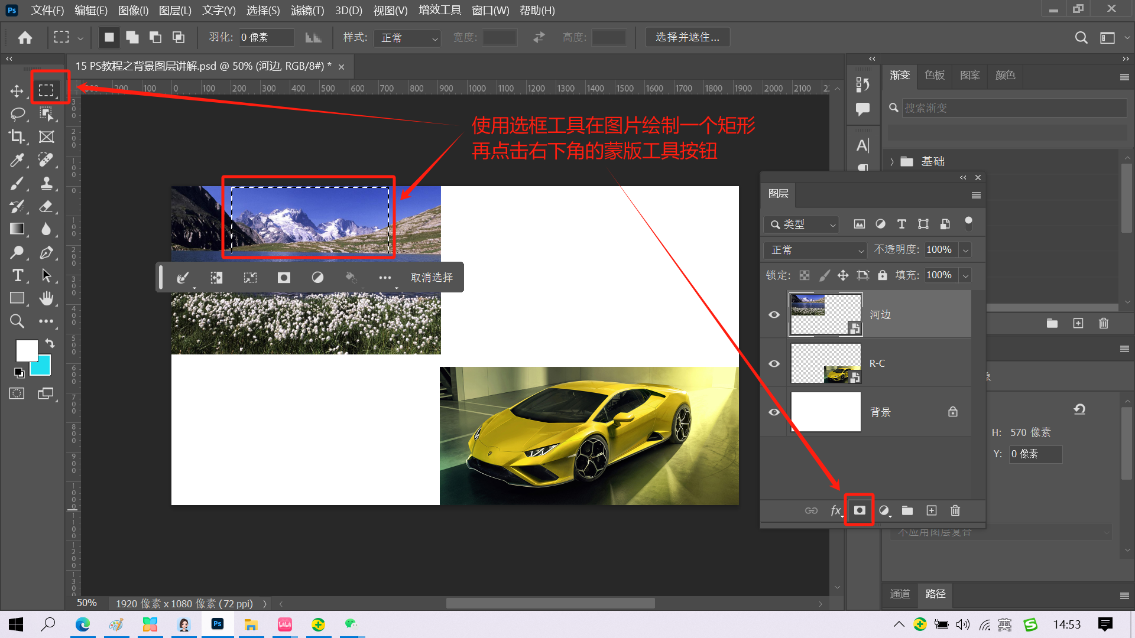Click the add layer mask icon
This screenshot has height=638, width=1135.
pos(860,510)
